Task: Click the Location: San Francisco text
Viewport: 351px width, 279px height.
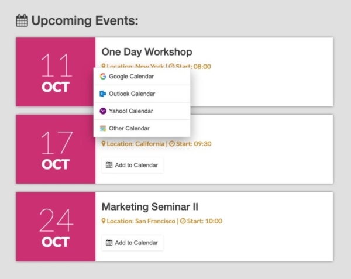Action: point(141,221)
